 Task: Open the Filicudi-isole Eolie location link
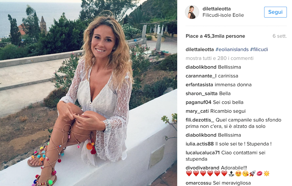point(223,15)
